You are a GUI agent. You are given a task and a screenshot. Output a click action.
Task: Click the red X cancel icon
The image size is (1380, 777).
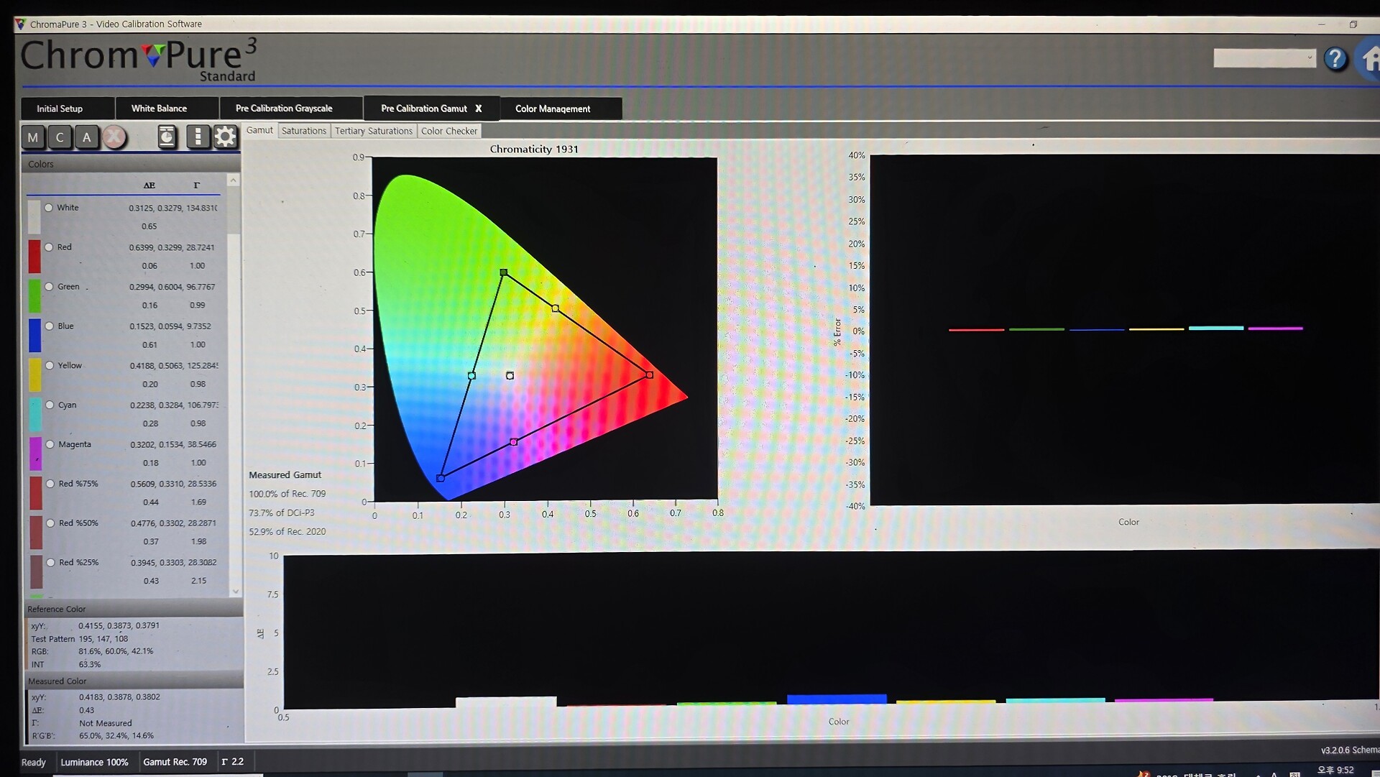[114, 137]
